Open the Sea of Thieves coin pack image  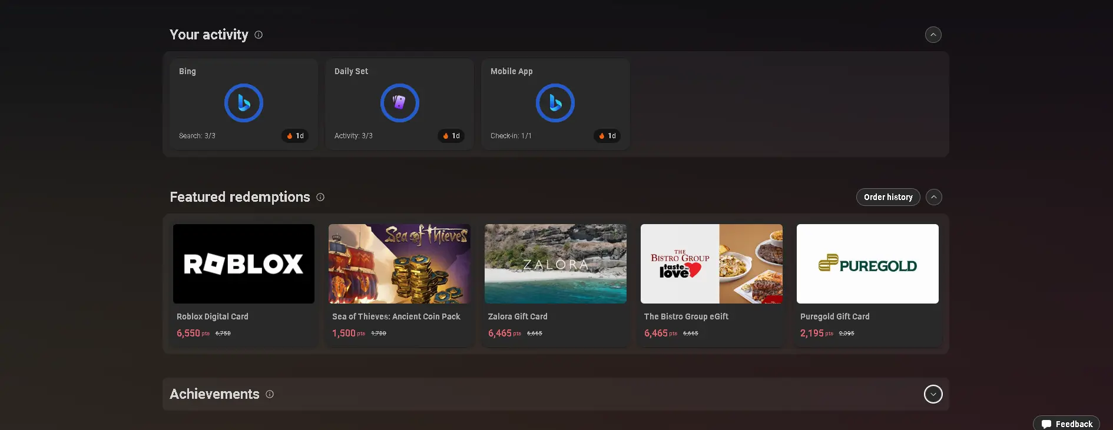pos(400,264)
